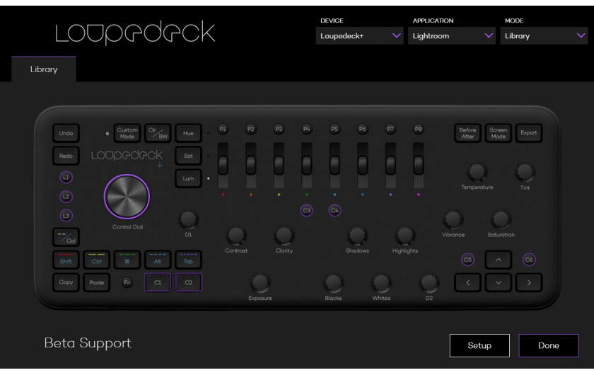Image resolution: width=594 pixels, height=375 pixels.
Task: Click the Export key on the deck
Action: pyautogui.click(x=529, y=133)
